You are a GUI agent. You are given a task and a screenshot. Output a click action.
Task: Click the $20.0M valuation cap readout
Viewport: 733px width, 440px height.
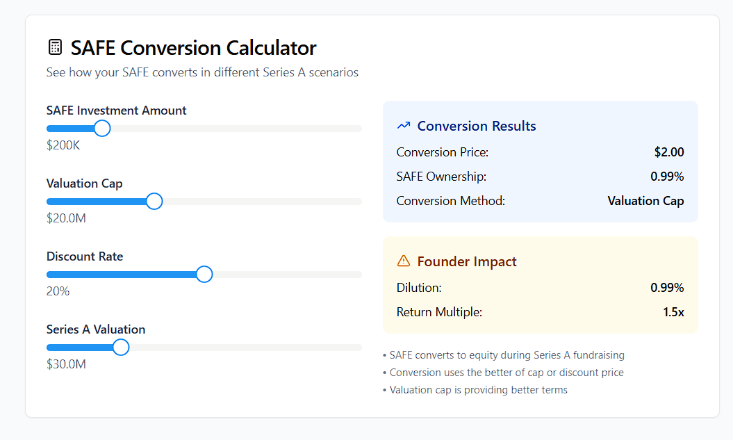(66, 218)
